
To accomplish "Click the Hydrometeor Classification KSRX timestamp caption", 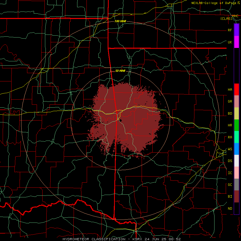I will click(122, 239).
